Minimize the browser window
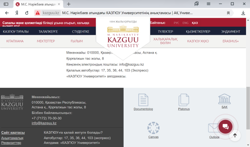The height and width of the screenshot is (147, 250). click(220, 4)
